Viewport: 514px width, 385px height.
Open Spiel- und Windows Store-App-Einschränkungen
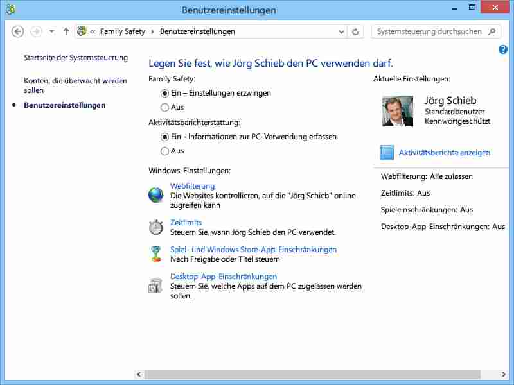(x=253, y=250)
